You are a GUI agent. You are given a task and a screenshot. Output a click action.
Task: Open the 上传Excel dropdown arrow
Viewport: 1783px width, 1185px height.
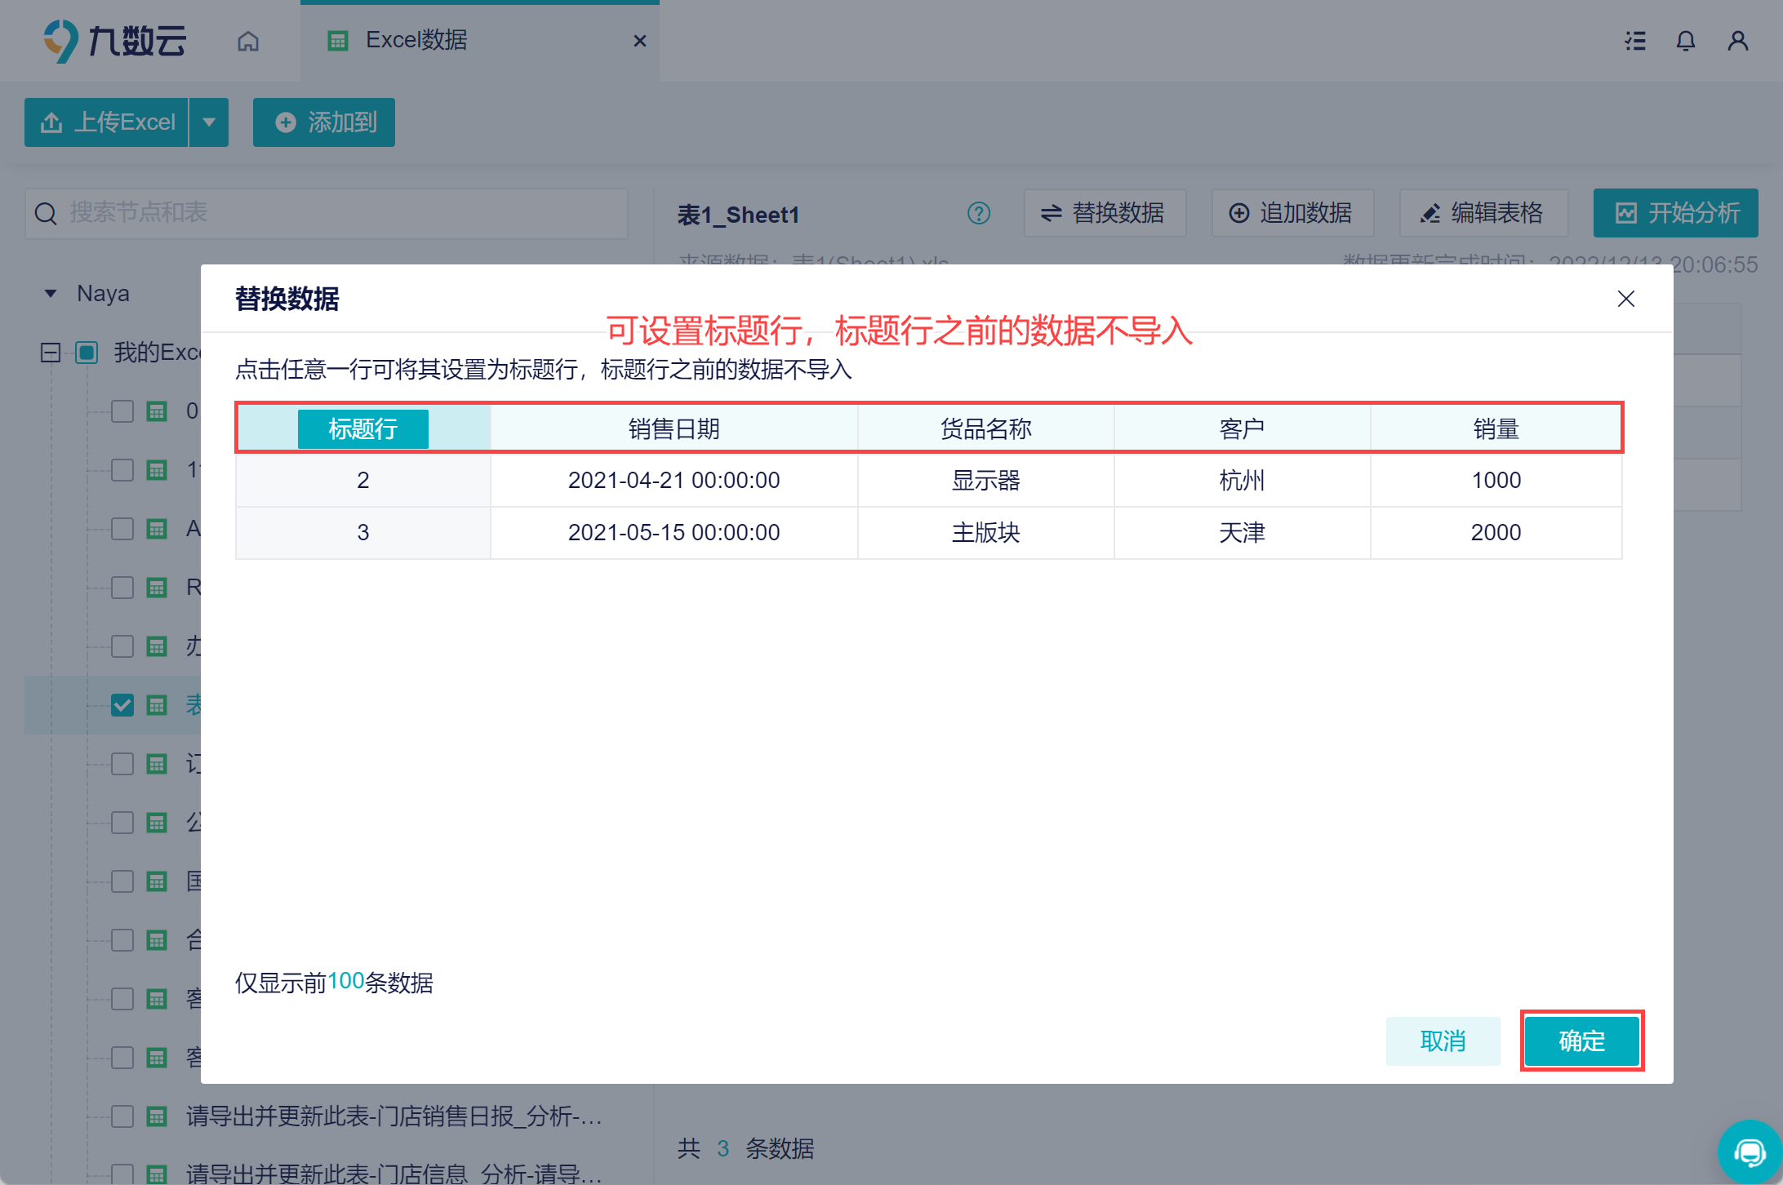pos(209,122)
